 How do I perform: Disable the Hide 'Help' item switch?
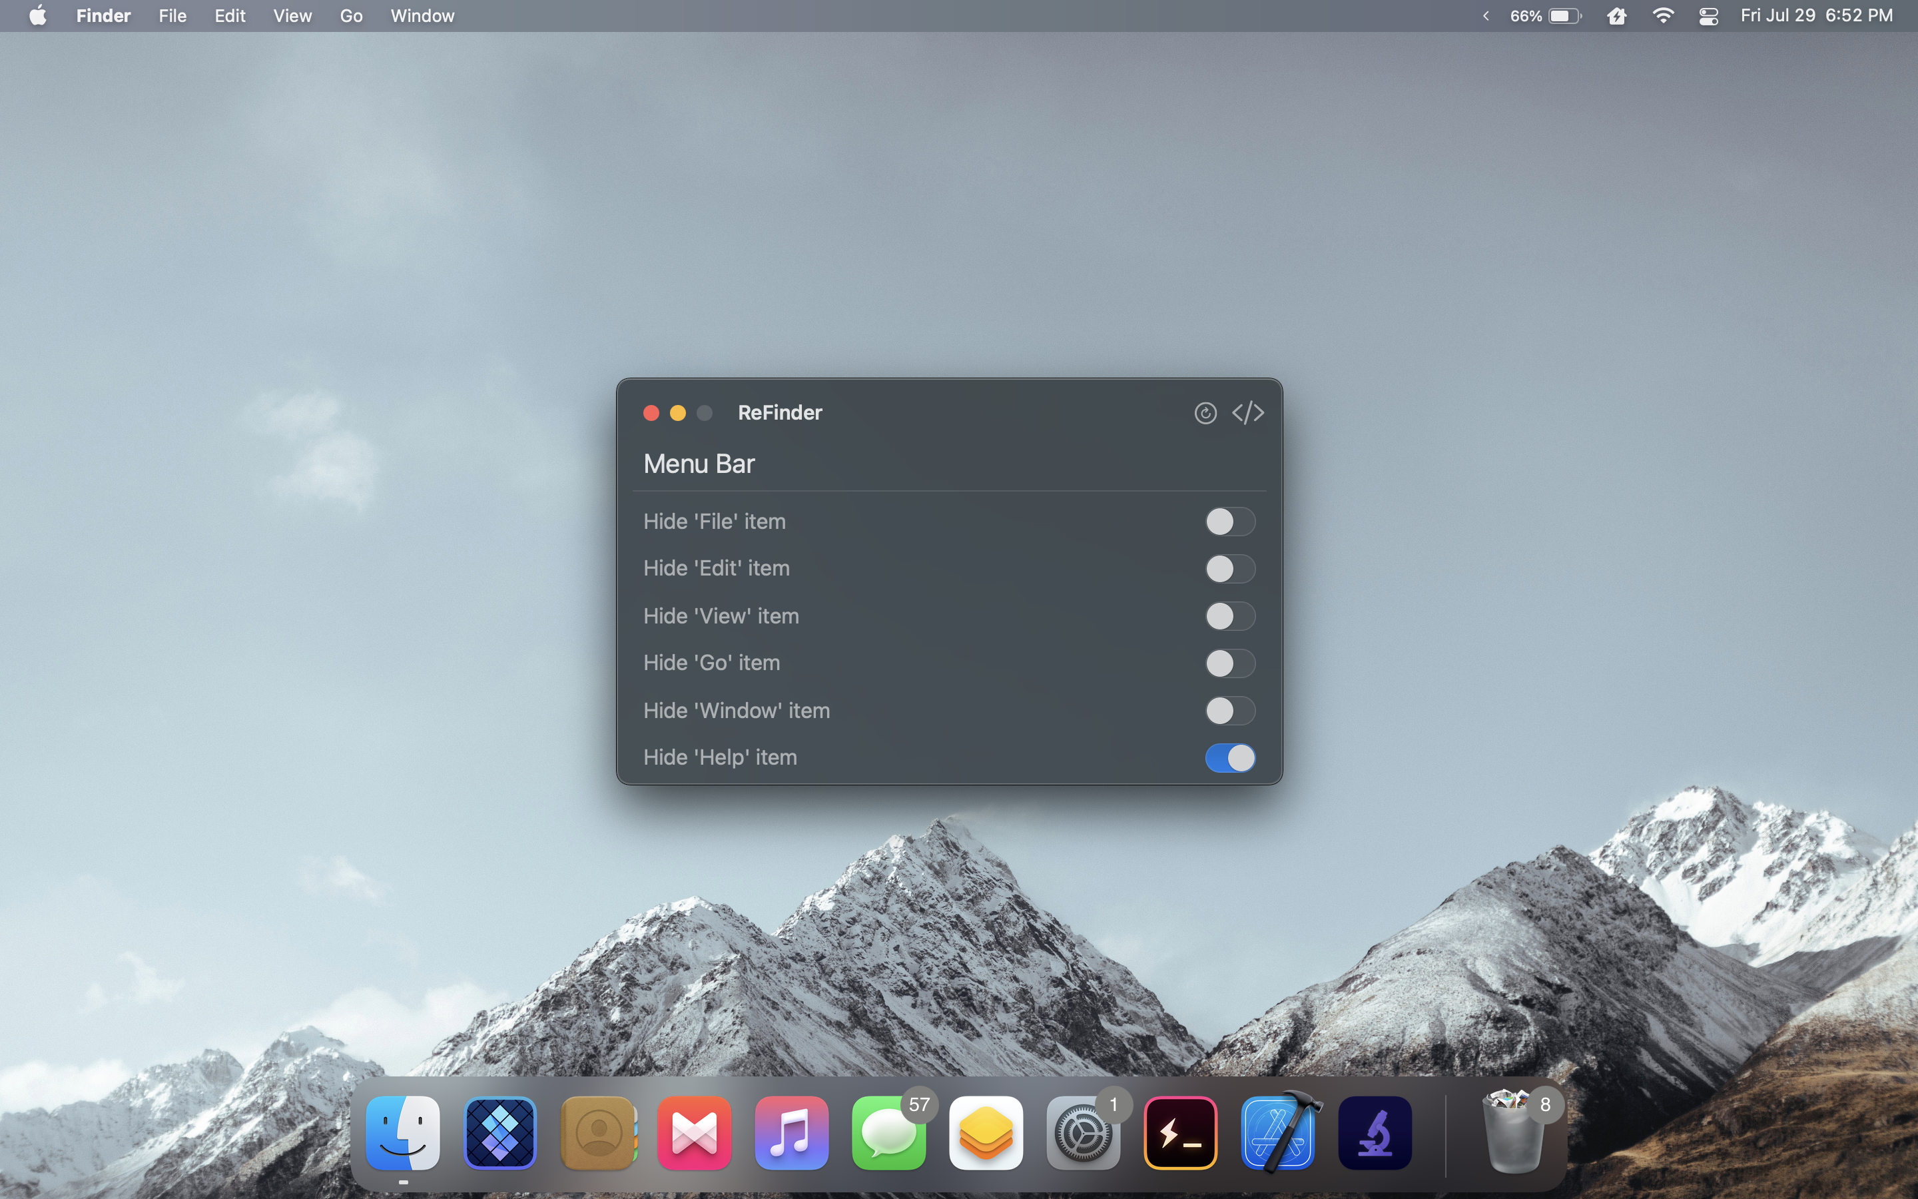[1229, 757]
